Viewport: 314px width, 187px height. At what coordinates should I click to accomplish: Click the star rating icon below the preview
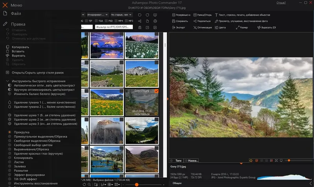[x=251, y=160]
